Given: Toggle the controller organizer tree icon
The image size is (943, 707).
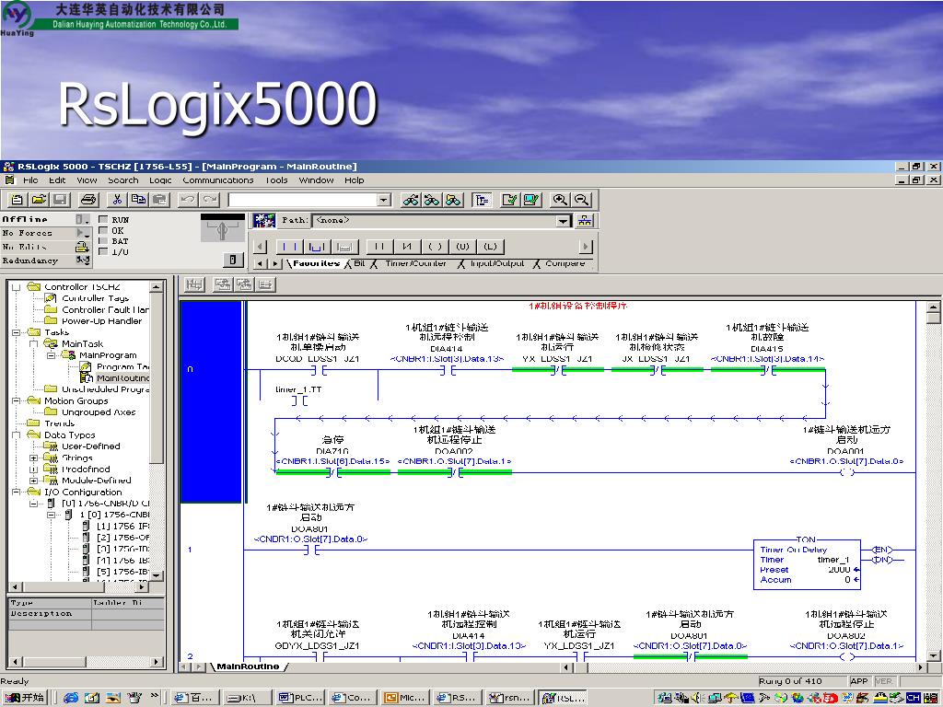Looking at the screenshot, I should pyautogui.click(x=482, y=200).
